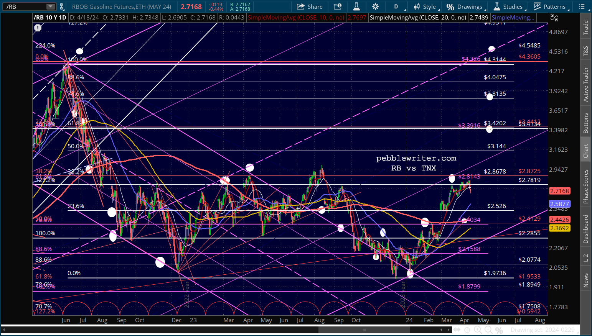This screenshot has height=336, width=592.
Task: Click the horizontal expand arrows icon
Action: (457, 330)
